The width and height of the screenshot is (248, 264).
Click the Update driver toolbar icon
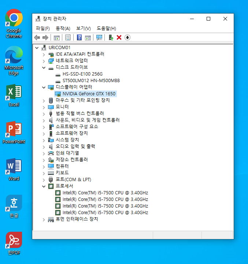pyautogui.click(x=111, y=37)
